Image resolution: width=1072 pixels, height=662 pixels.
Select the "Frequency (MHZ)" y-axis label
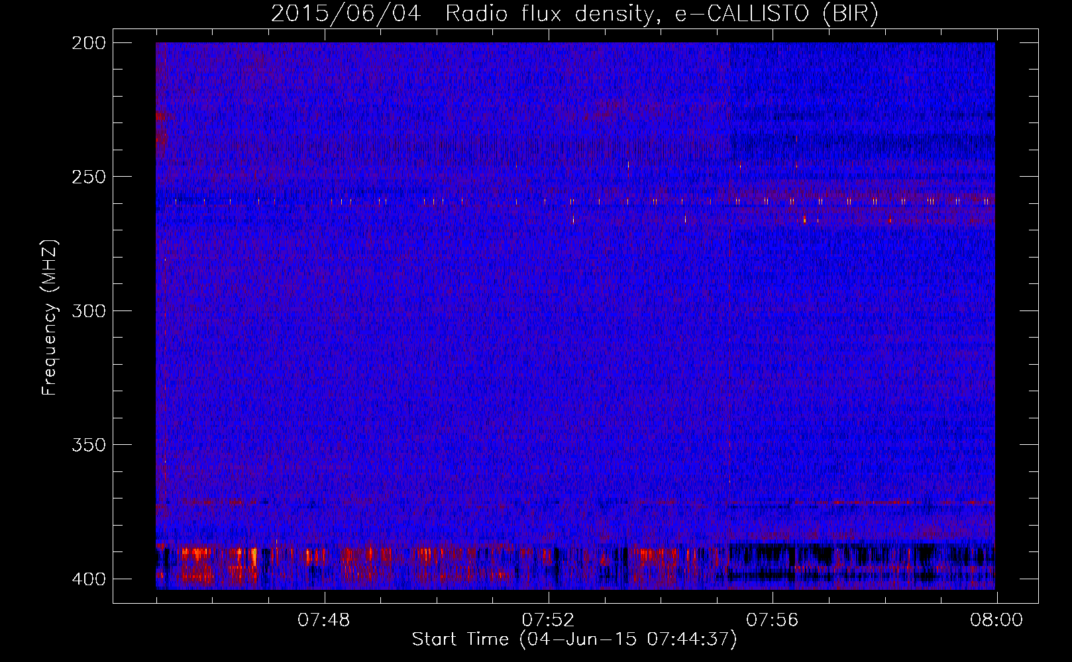click(x=50, y=318)
